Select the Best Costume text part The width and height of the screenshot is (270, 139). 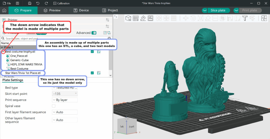(19, 69)
